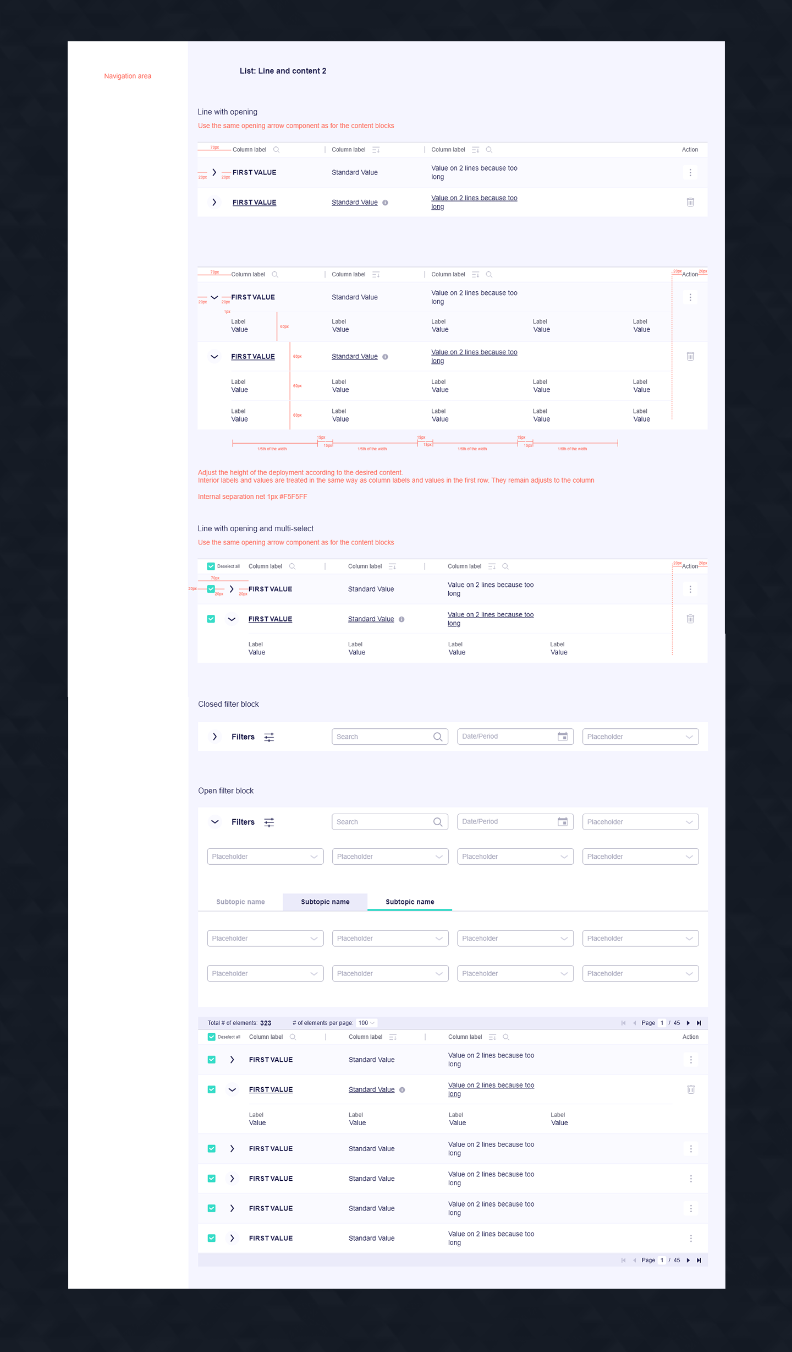Click the total elements value 323
The width and height of the screenshot is (792, 1352).
[x=266, y=1023]
